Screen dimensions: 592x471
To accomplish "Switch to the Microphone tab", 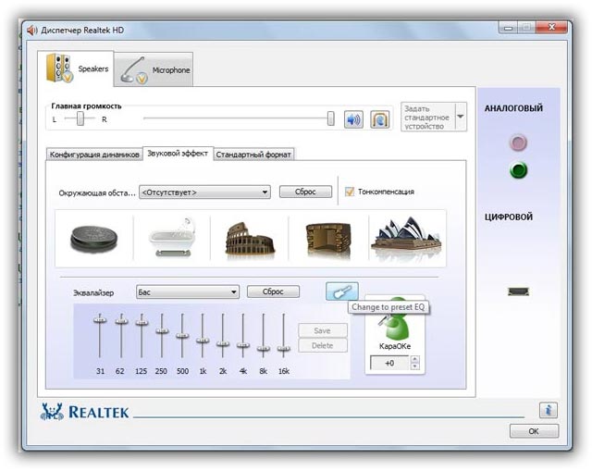I will (x=154, y=70).
